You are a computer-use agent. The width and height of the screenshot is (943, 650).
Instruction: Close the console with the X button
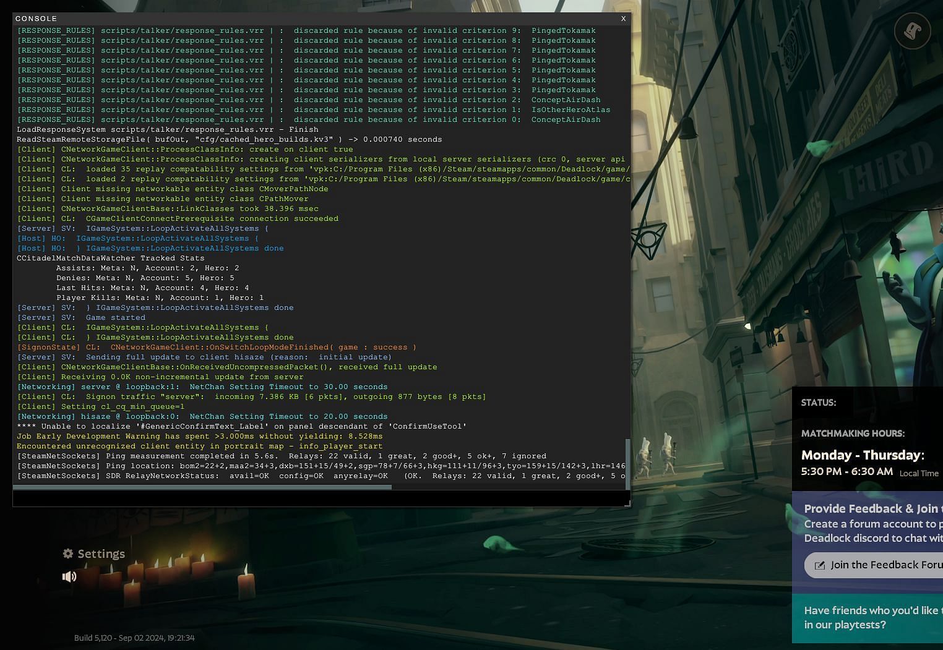623,19
